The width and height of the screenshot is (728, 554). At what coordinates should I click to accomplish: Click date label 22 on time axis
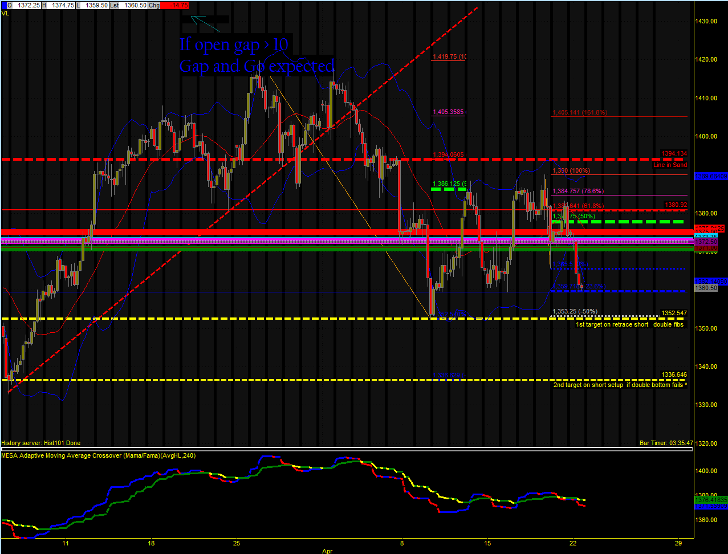coord(573,543)
